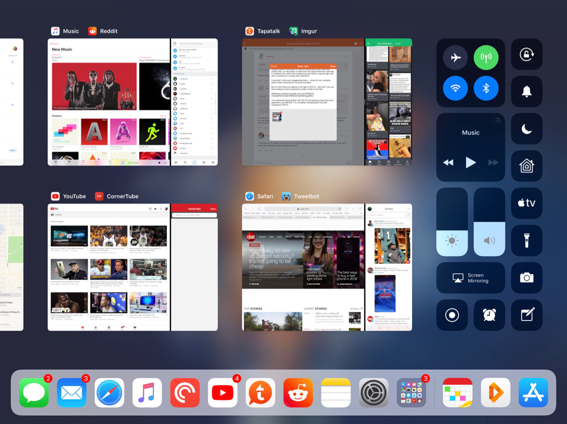Enable Do Not Disturb moon button
567x424 pixels.
point(527,129)
